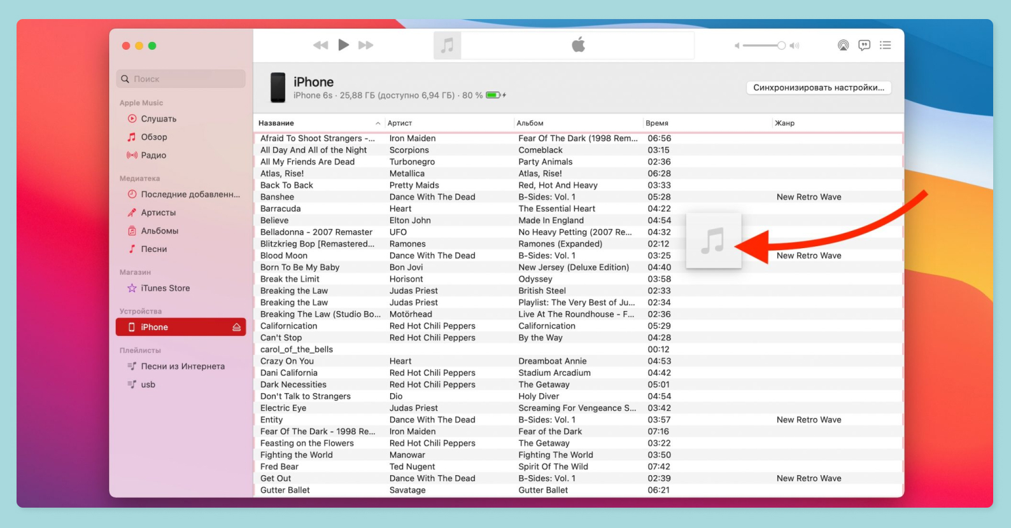Select song Believe

[x=274, y=221]
